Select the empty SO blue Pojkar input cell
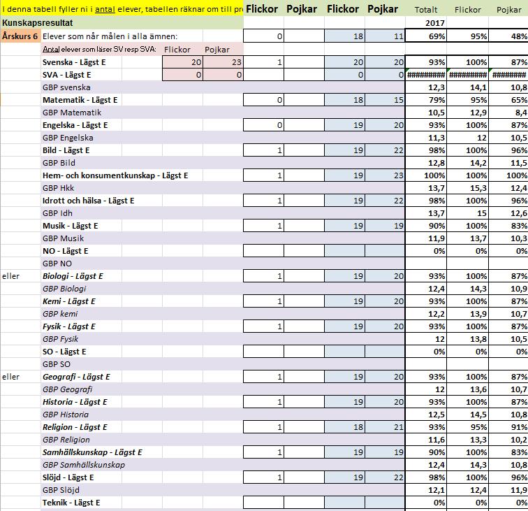 coord(385,352)
